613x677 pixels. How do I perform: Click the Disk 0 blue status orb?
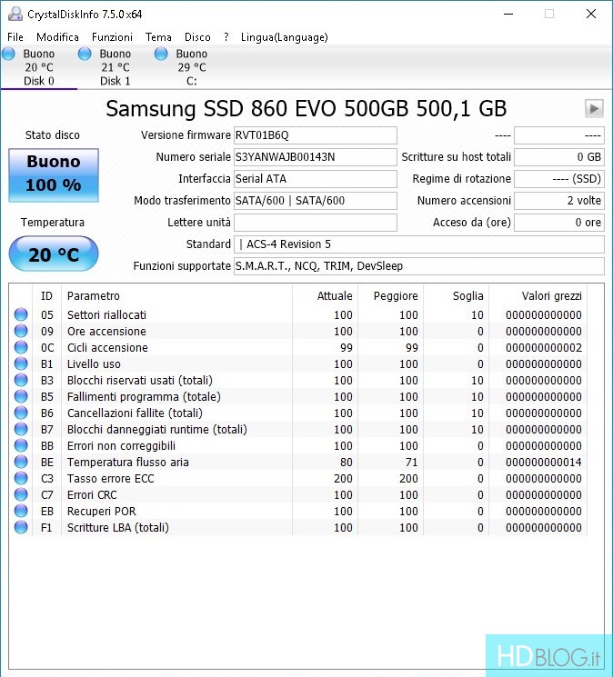click(8, 54)
